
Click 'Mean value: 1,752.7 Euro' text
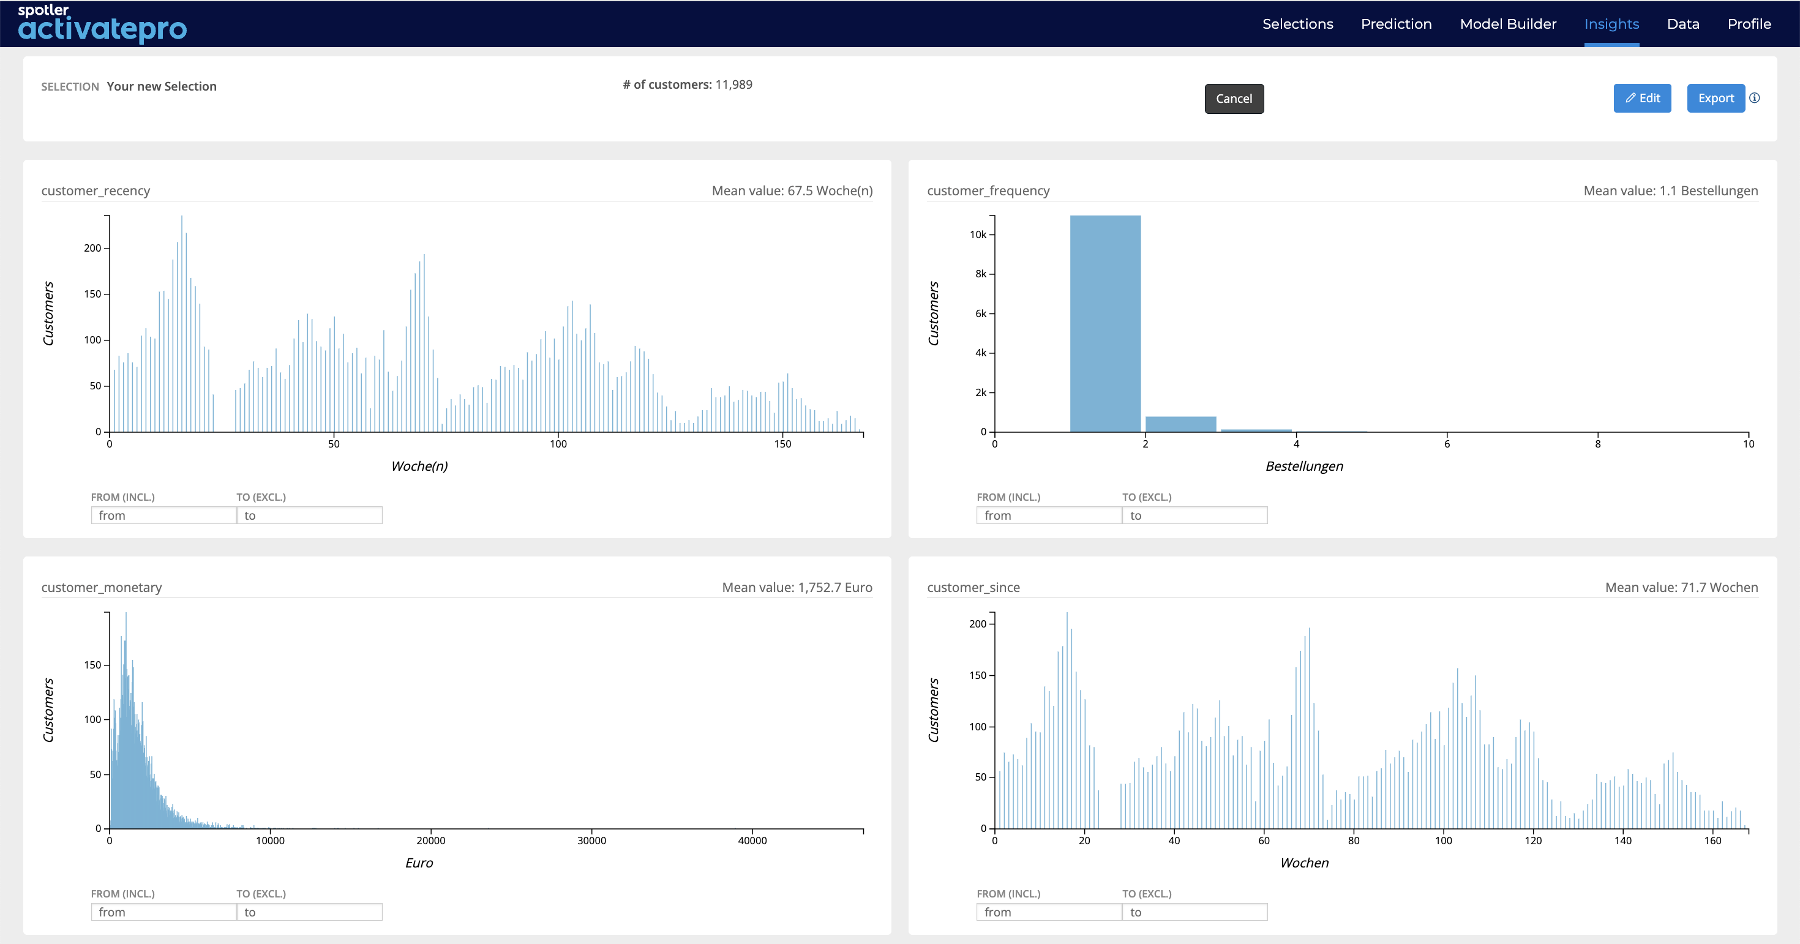click(797, 588)
